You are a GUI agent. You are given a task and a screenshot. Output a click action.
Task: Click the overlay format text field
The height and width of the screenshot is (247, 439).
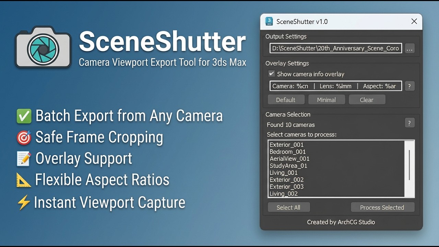336,86
